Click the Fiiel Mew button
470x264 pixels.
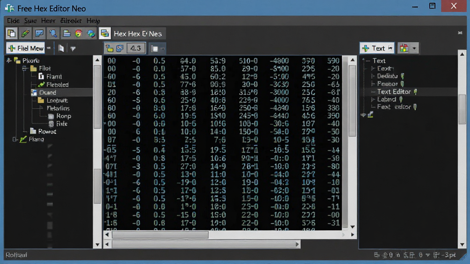pos(26,48)
